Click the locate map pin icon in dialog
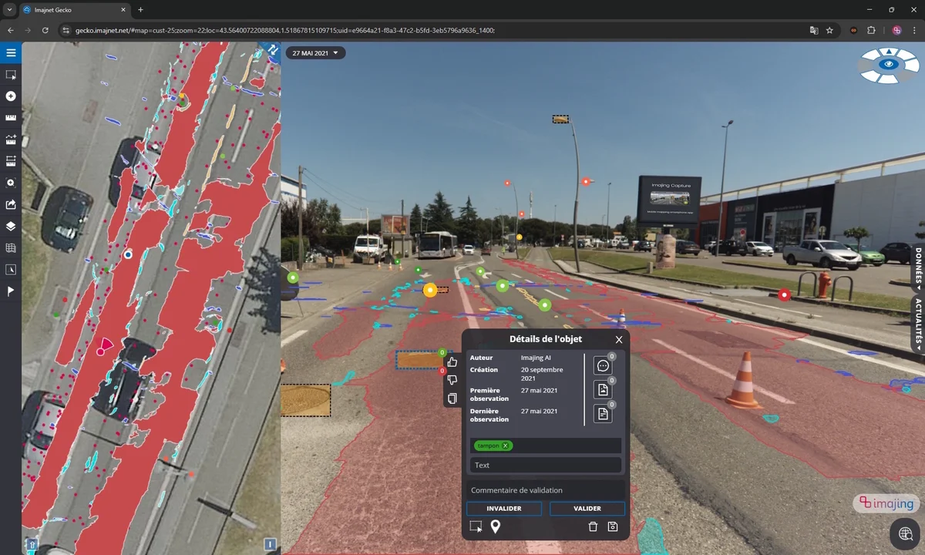925x555 pixels. coord(496,526)
